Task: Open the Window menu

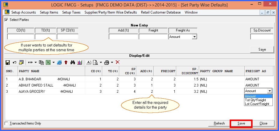Action: [191, 12]
